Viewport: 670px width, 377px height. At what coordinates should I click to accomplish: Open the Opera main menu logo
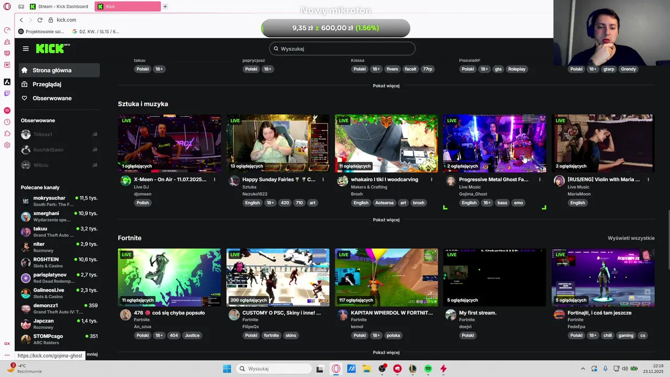tap(7, 6)
